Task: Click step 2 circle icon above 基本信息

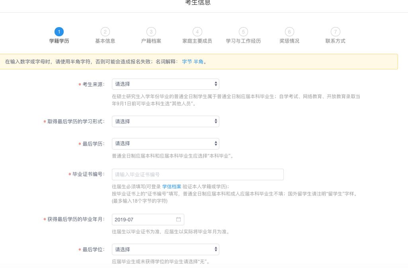Action: [105, 32]
